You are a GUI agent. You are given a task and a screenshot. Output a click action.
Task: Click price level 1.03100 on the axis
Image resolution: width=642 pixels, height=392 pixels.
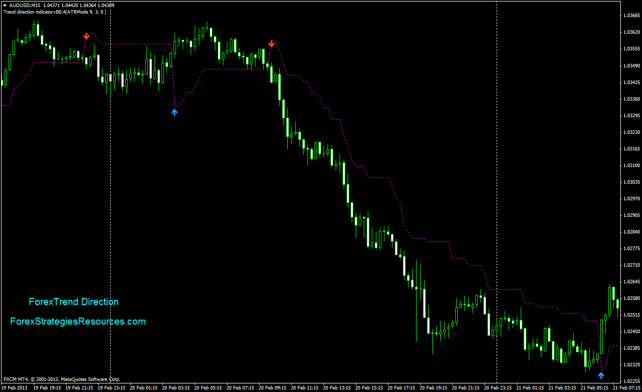(631, 165)
